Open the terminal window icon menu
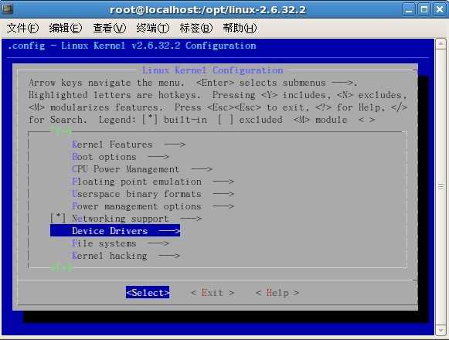449x340 pixels. 7,9
